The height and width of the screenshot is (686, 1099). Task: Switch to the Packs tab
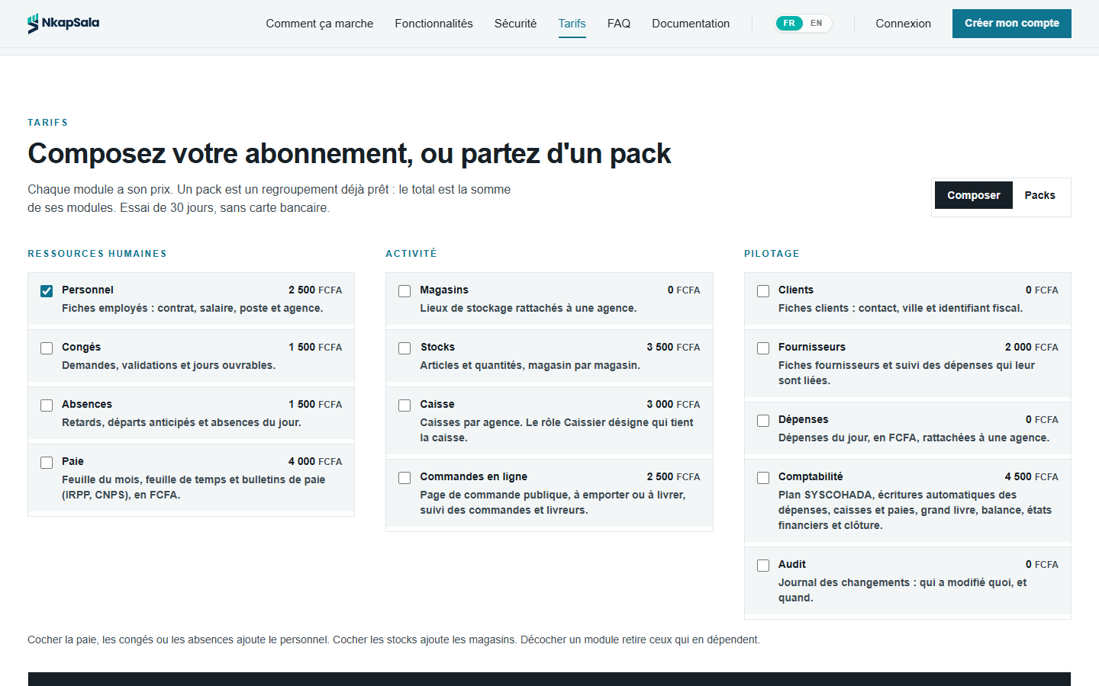[1040, 195]
